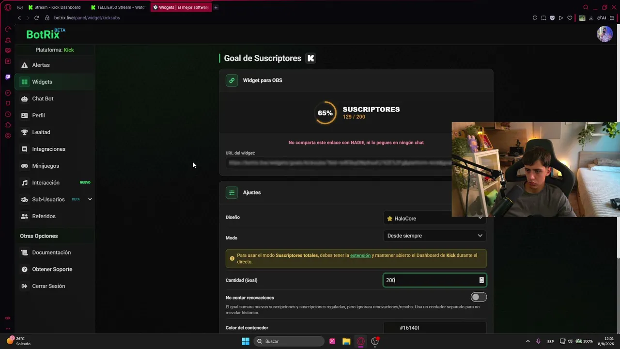Click the Kick logo beside Goal de Suscriptores
Image resolution: width=620 pixels, height=349 pixels.
point(311,58)
